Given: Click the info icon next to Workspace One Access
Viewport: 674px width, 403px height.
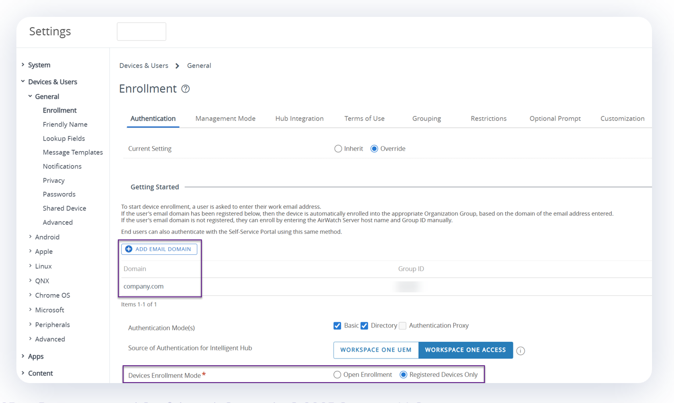Looking at the screenshot, I should [520, 350].
